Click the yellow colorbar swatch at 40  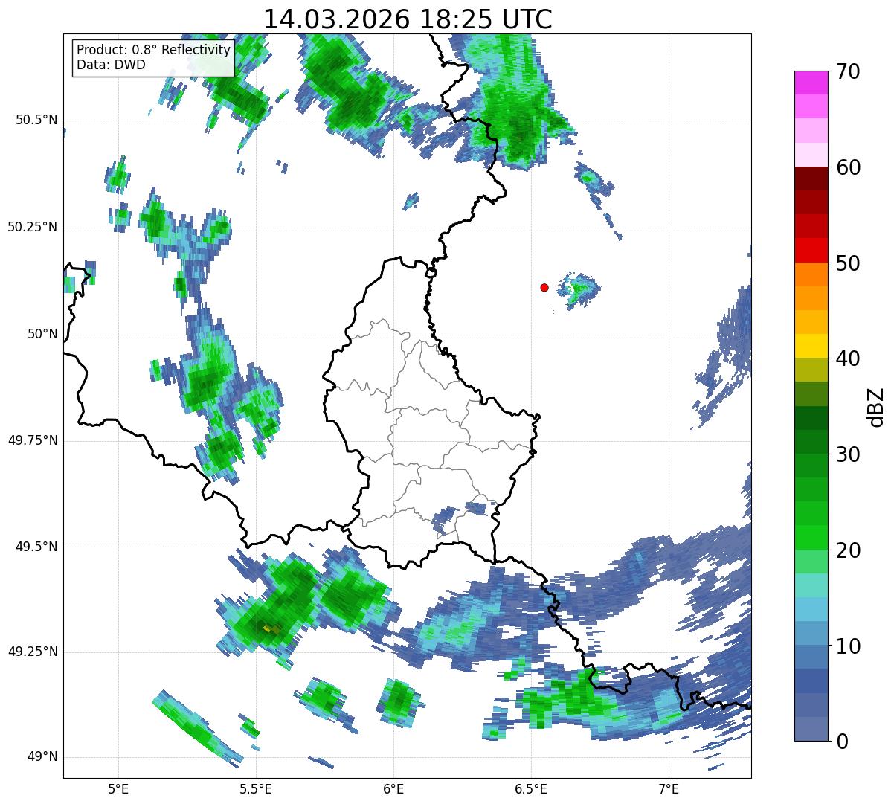pyautogui.click(x=811, y=346)
